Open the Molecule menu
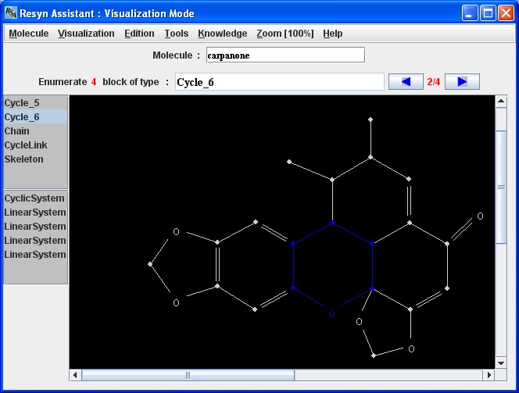The height and width of the screenshot is (393, 519). (x=28, y=34)
